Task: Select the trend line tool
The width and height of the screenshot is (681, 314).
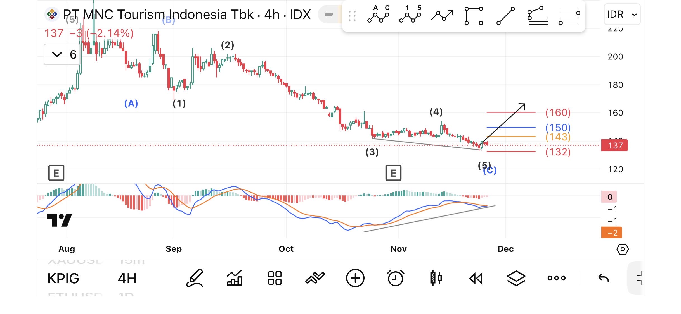Action: coord(505,16)
